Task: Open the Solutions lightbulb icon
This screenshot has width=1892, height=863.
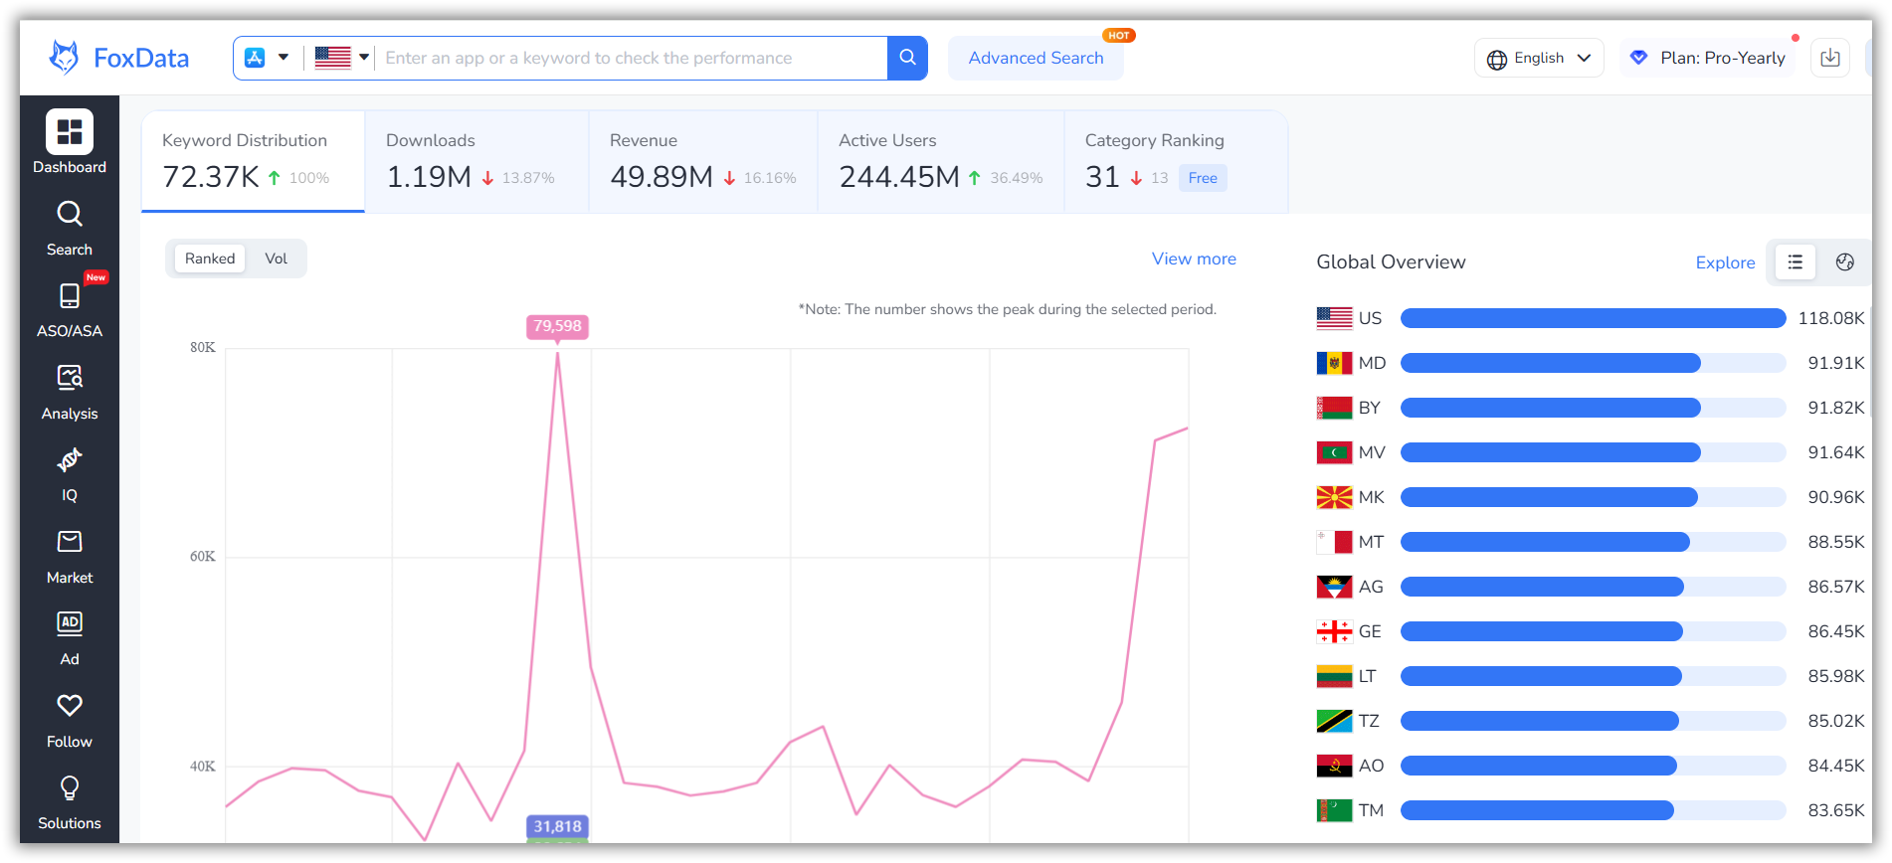Action: pos(70,788)
